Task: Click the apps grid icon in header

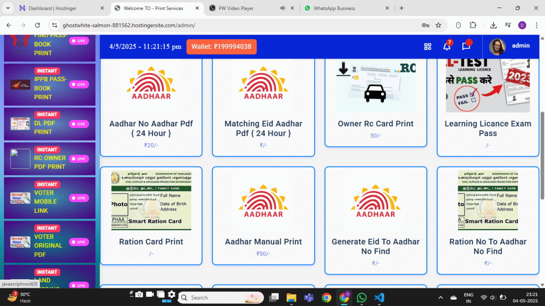Action: point(427,46)
